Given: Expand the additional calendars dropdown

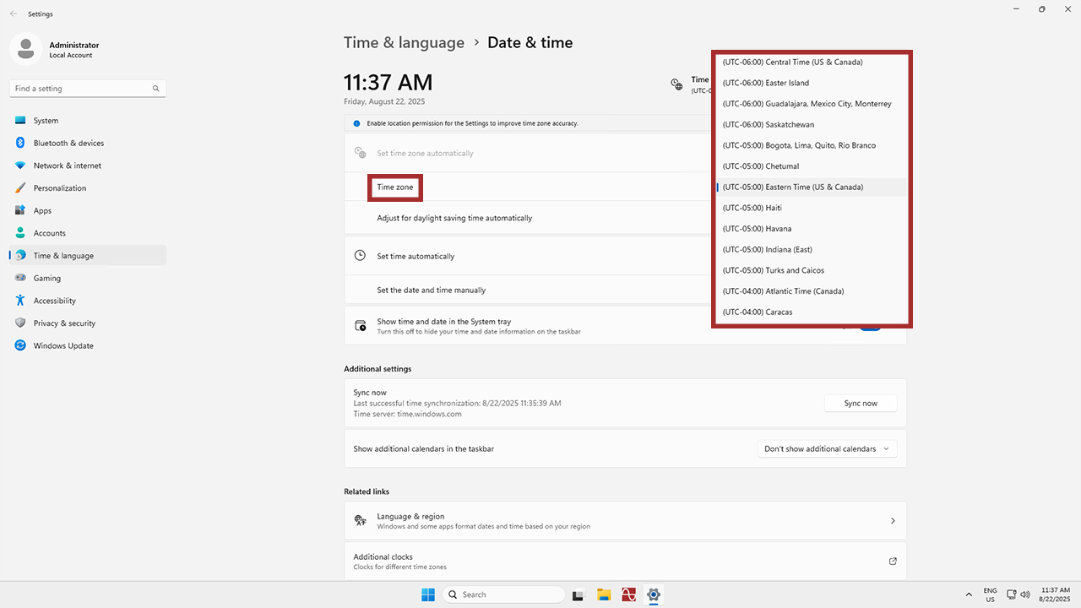Looking at the screenshot, I should (x=827, y=449).
